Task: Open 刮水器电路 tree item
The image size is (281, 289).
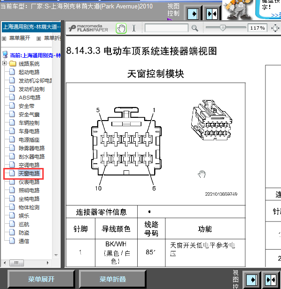Action: point(31,157)
